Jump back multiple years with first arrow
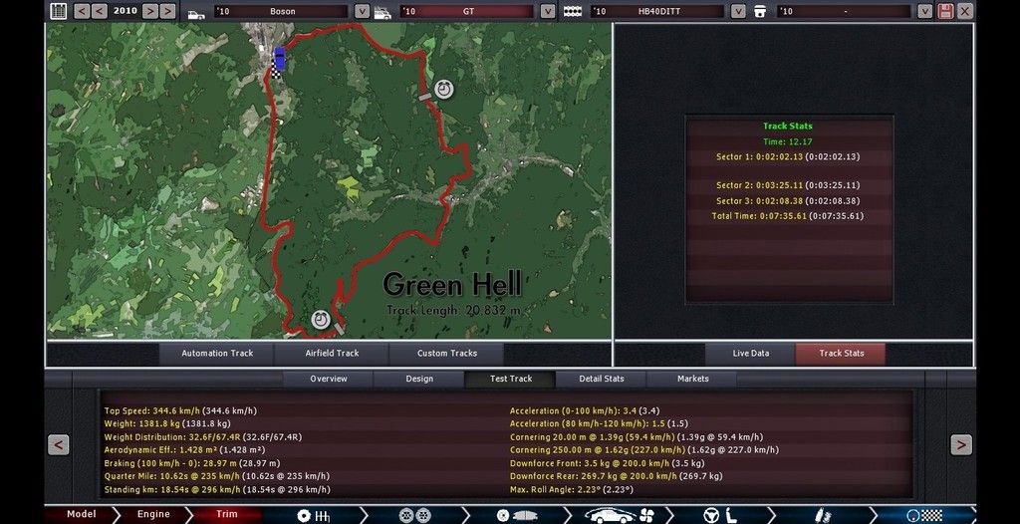The height and width of the screenshot is (524, 1020). pyautogui.click(x=82, y=11)
